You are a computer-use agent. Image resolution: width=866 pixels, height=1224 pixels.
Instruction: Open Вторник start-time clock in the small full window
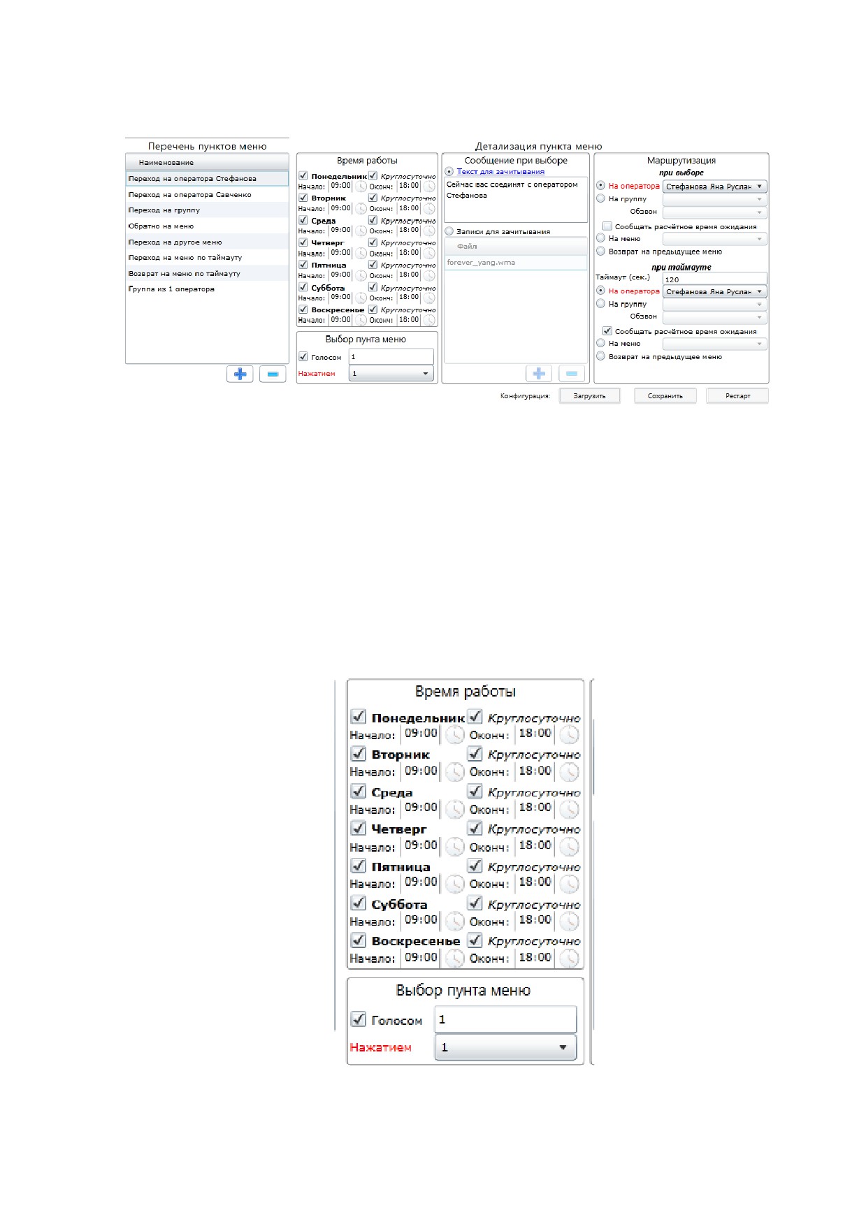pos(361,209)
